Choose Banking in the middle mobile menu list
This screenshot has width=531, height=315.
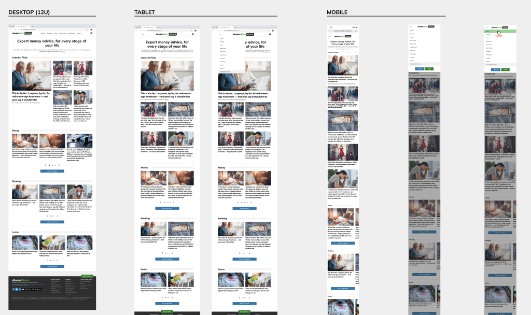[413, 34]
